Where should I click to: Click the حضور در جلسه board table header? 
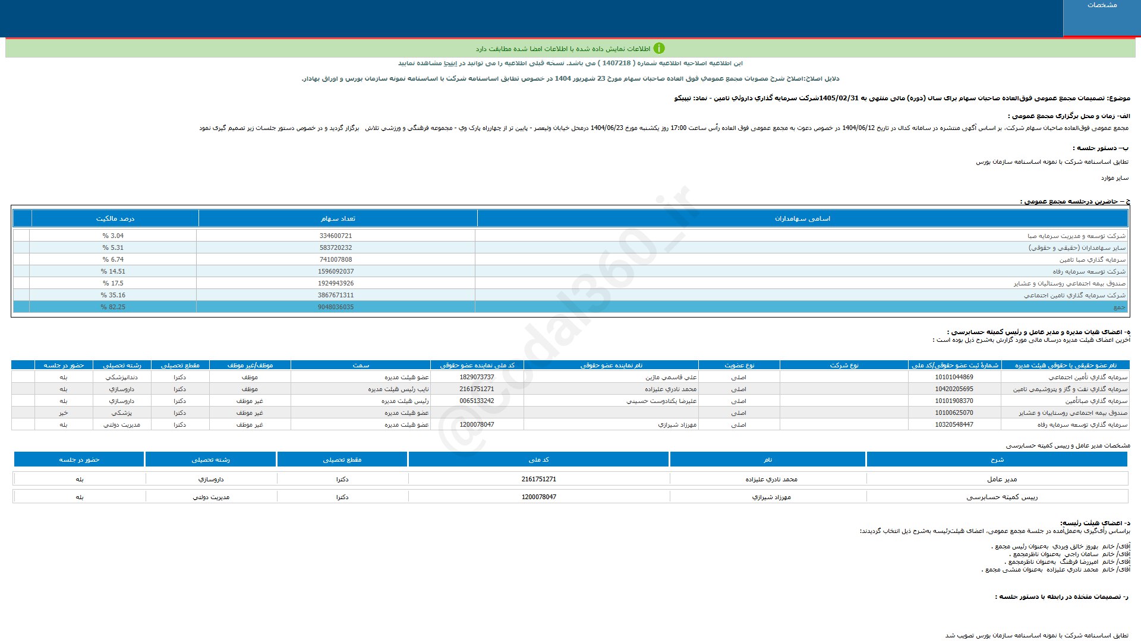tap(64, 366)
